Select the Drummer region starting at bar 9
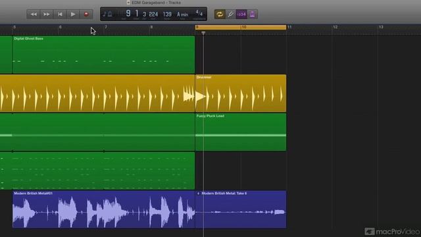421x237 pixels. coord(241,93)
